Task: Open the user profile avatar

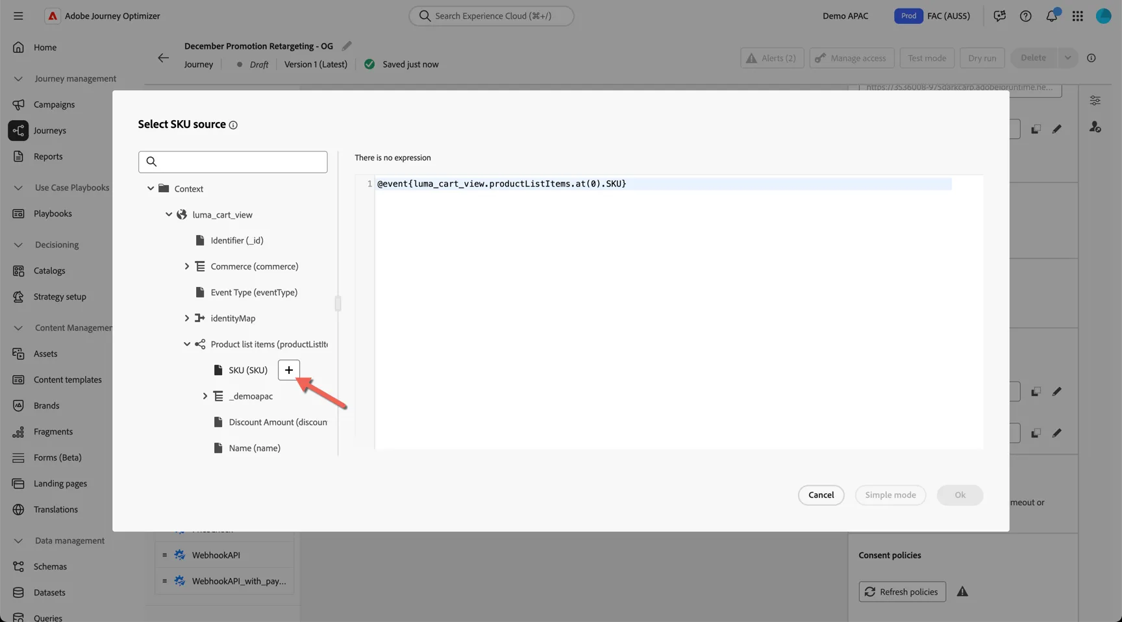Action: (1103, 16)
